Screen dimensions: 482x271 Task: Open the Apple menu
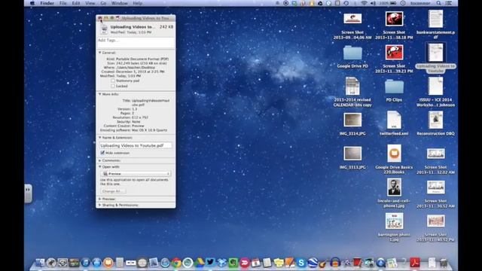click(x=32, y=3)
